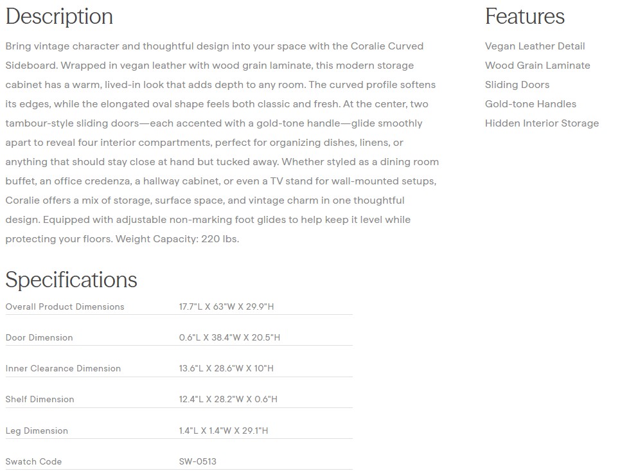Image resolution: width=629 pixels, height=471 pixels.
Task: Click the Description heading
Action: pos(59,17)
